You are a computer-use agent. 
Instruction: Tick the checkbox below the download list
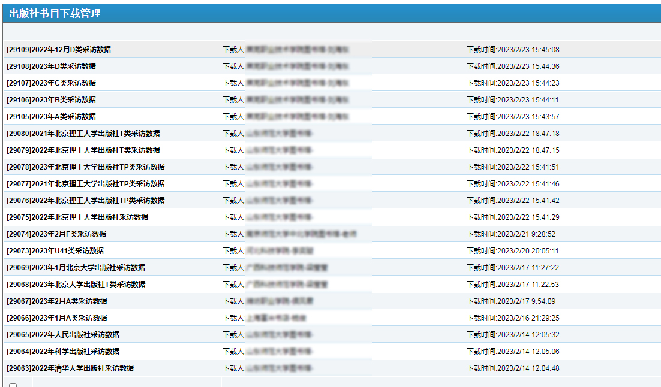click(x=13, y=385)
